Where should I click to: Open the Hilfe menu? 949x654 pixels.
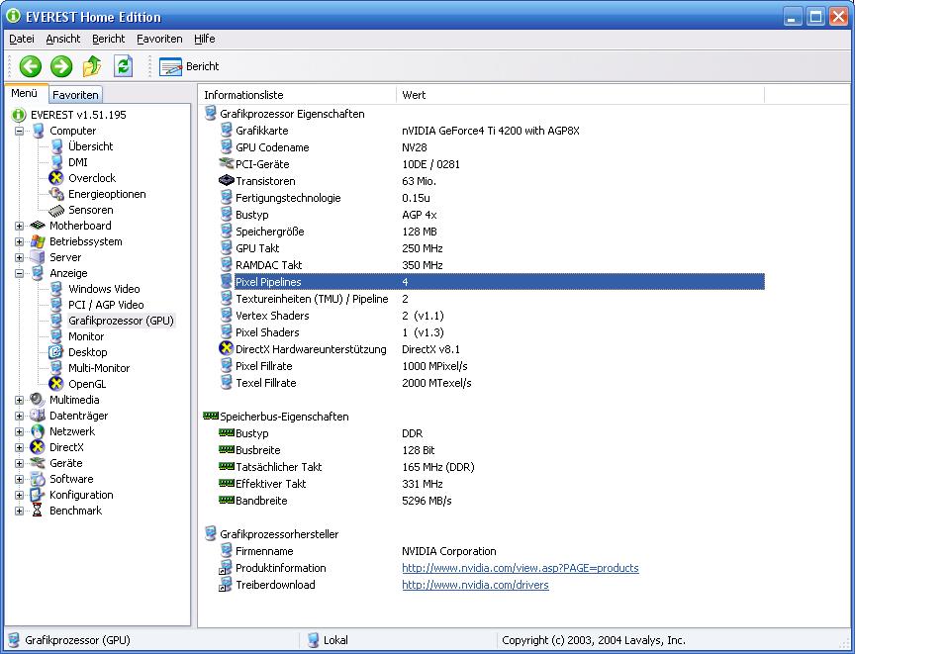click(205, 39)
